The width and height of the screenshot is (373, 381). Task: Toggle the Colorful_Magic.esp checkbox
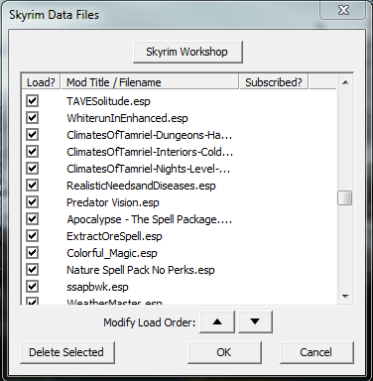32,253
